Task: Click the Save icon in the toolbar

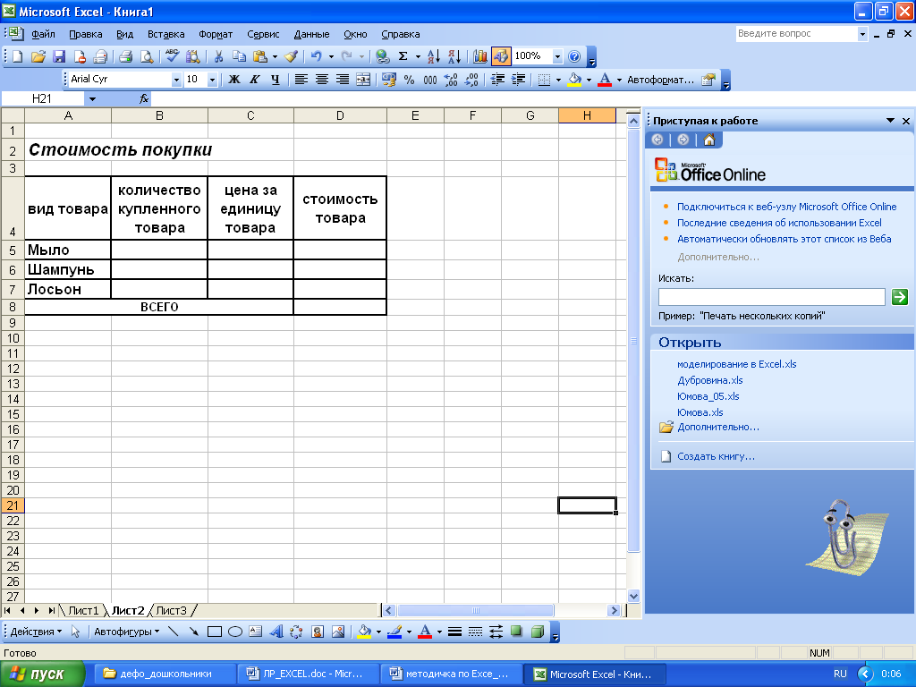Action: 59,56
